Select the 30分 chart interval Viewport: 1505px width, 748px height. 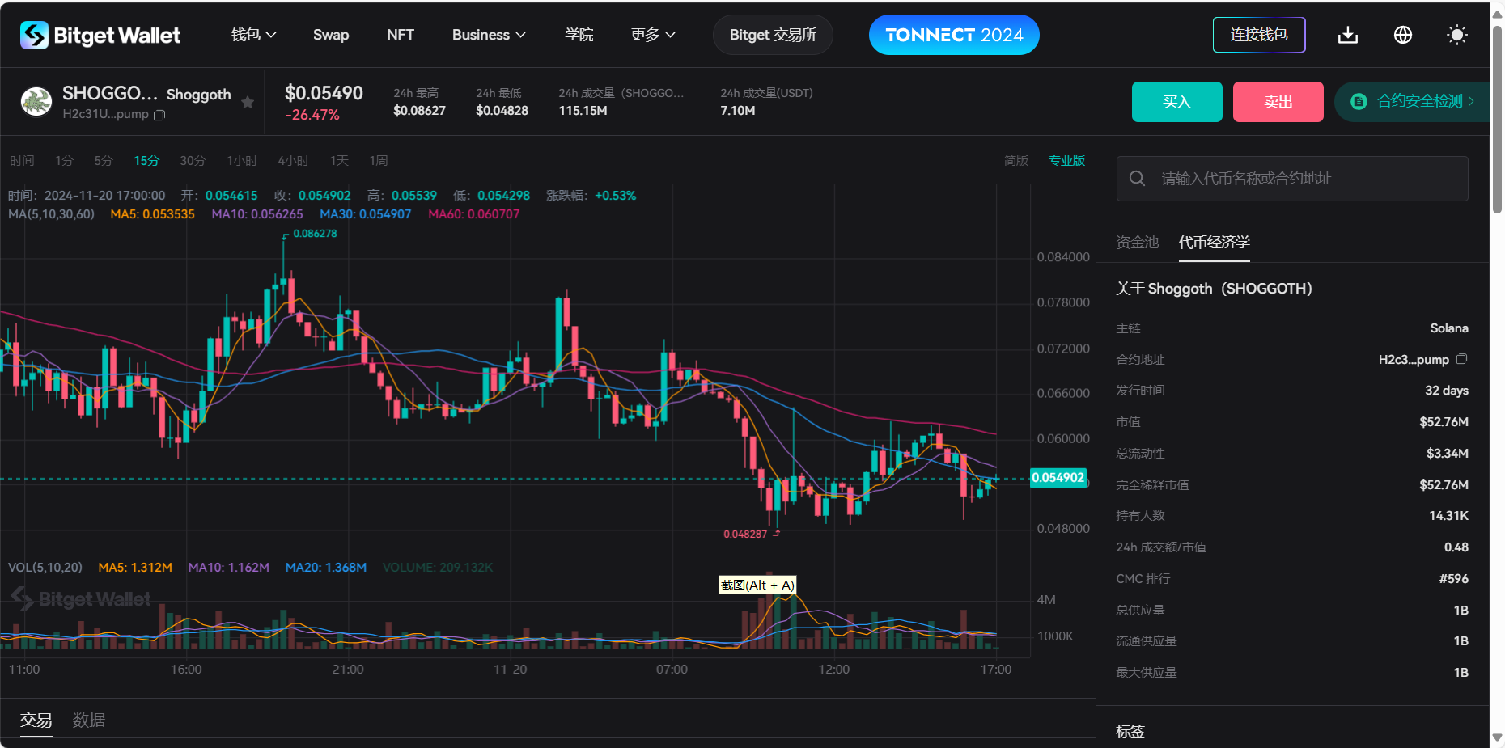(193, 161)
